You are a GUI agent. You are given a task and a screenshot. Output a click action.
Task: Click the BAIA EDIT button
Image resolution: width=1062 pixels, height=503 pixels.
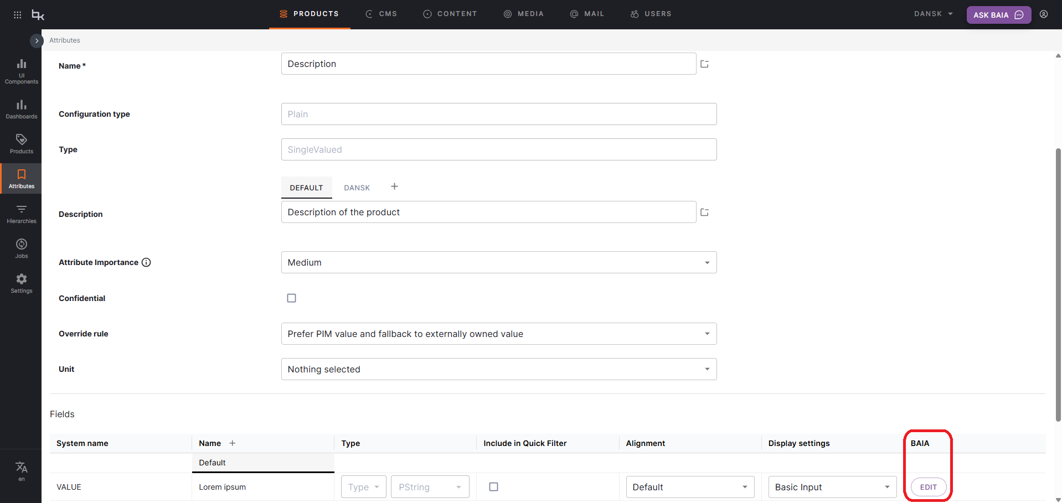point(928,487)
